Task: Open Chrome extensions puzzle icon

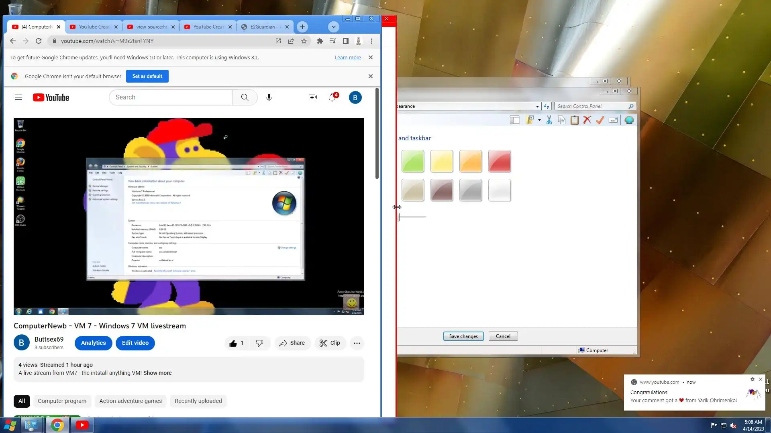Action: click(320, 41)
